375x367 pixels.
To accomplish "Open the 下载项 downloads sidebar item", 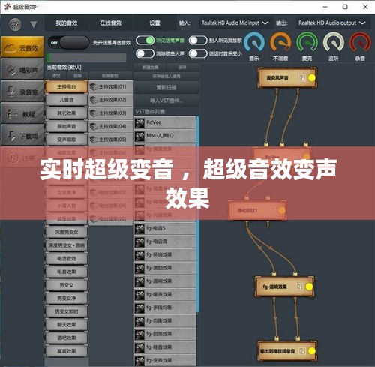I will 22,136.
